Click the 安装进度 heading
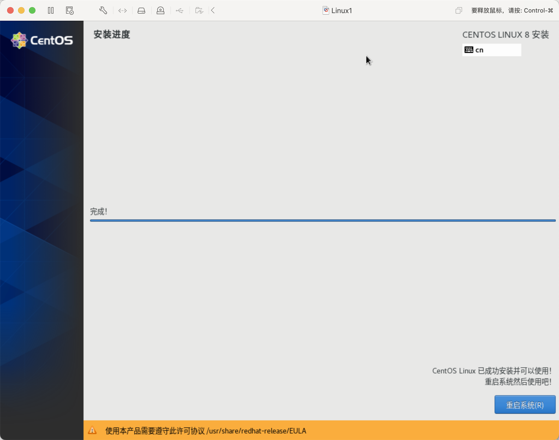Viewport: 559px width, 440px height. (112, 35)
